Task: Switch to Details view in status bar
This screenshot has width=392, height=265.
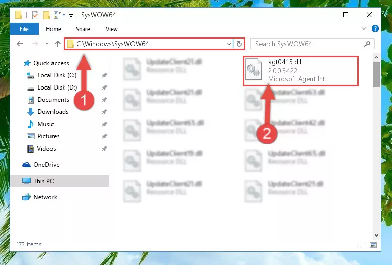Action: 362,245
